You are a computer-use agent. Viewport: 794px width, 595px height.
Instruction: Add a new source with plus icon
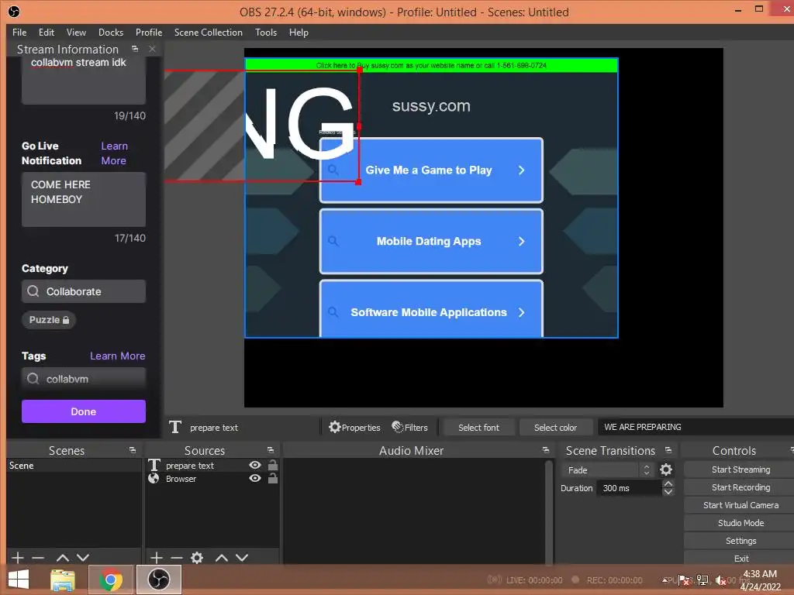157,558
